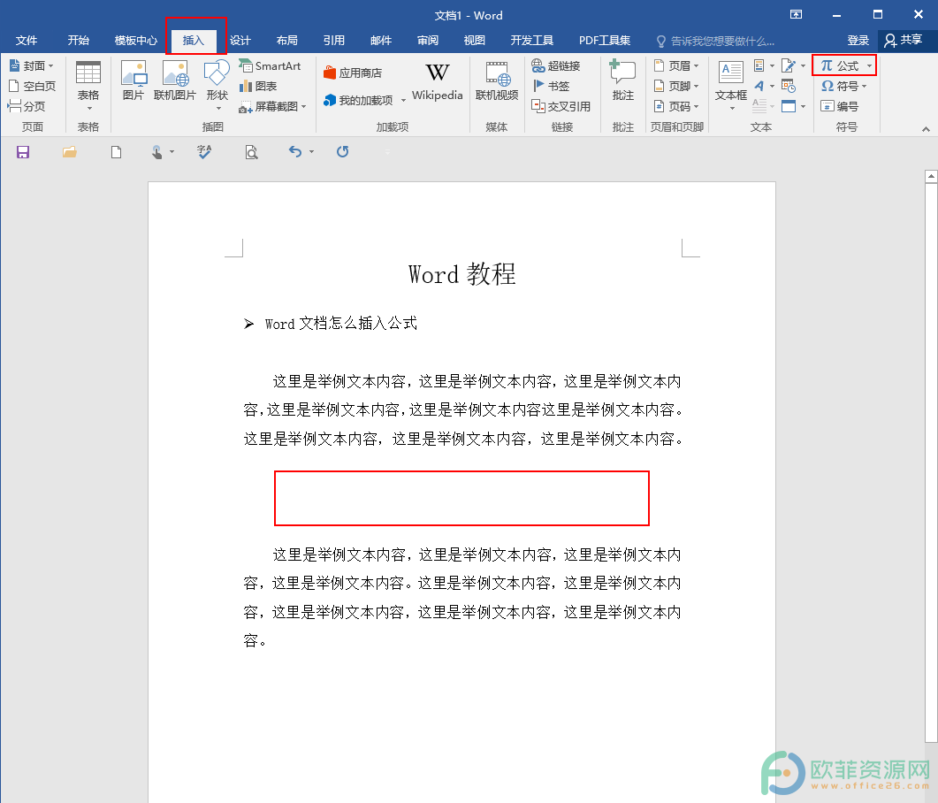Insert a cover page (封面)
Viewport: 938px width, 803px height.
(32, 65)
